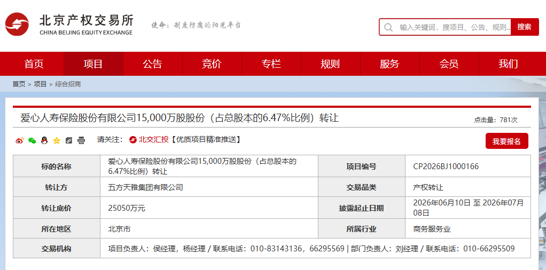Click the 标的名称 value cell text

click(x=202, y=166)
